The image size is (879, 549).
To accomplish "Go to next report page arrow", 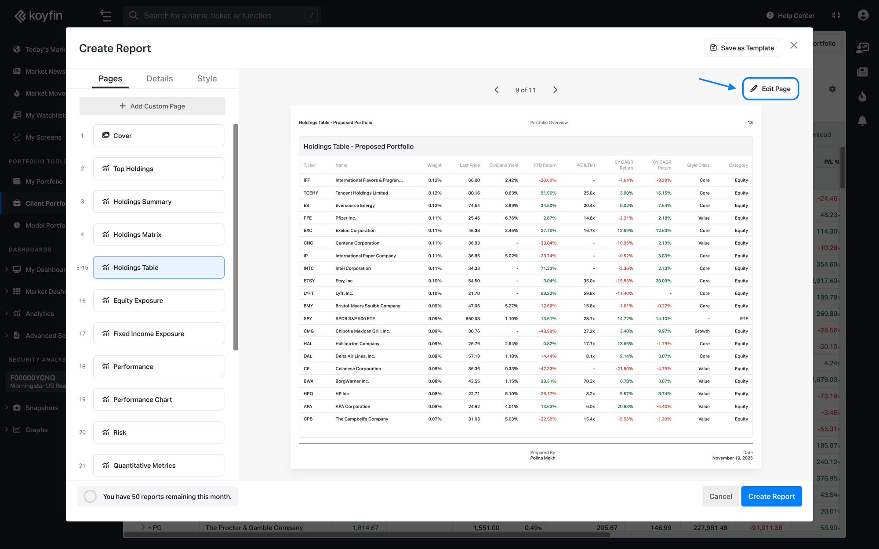I will point(555,90).
